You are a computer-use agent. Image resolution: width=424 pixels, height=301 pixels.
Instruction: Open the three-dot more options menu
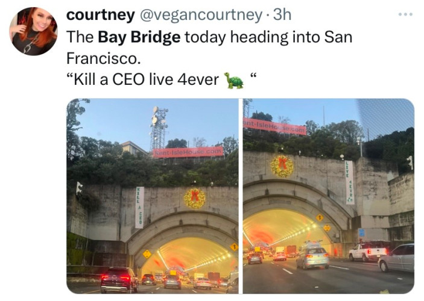coord(405,14)
